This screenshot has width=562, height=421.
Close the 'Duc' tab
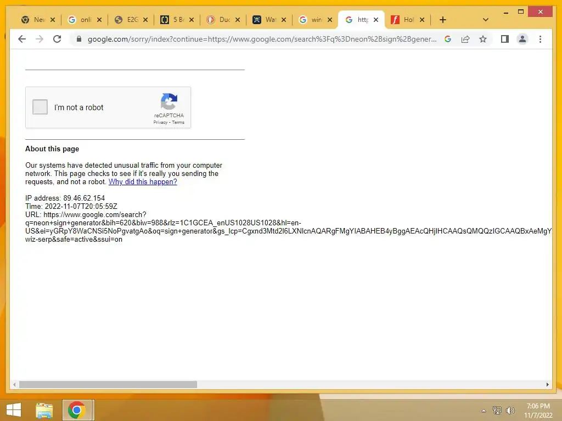(x=238, y=20)
